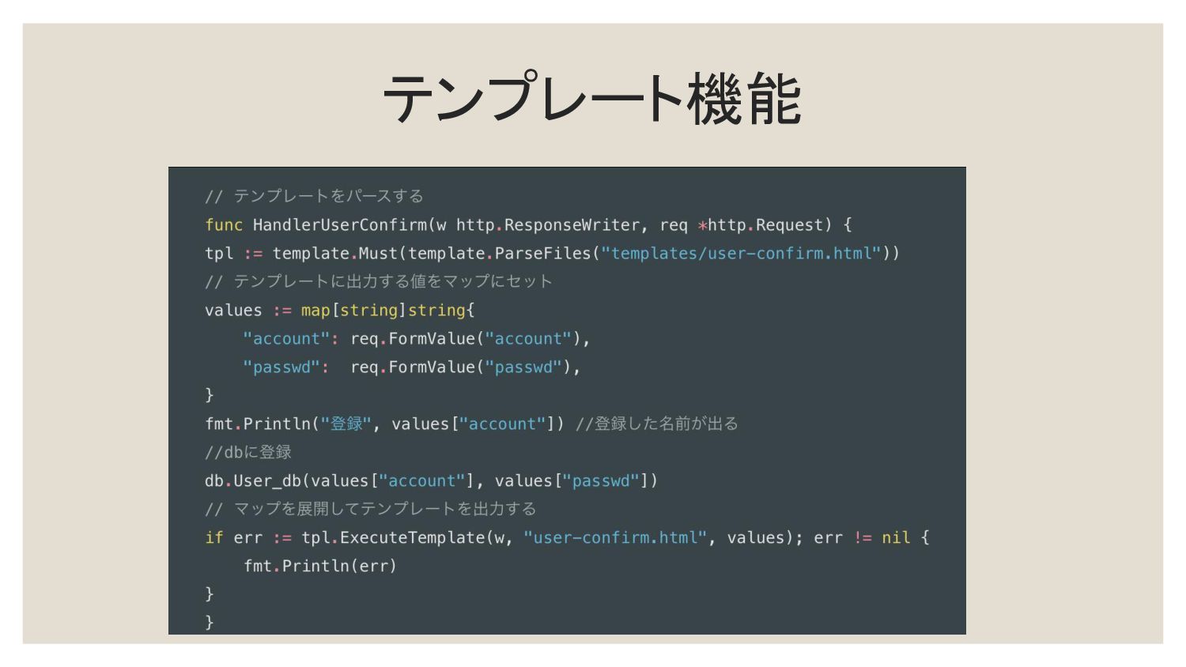Click the string "templates/user-confirm.html"

(x=741, y=253)
